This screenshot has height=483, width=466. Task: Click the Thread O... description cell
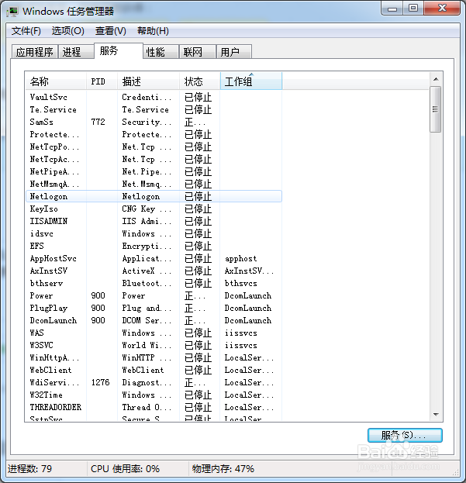(147, 407)
